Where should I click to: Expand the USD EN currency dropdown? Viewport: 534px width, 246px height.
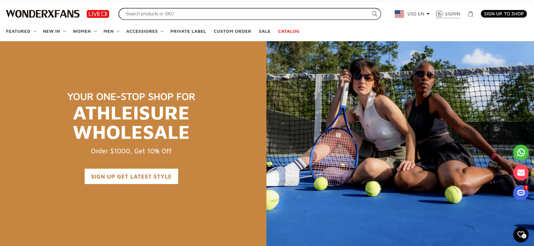pos(419,14)
